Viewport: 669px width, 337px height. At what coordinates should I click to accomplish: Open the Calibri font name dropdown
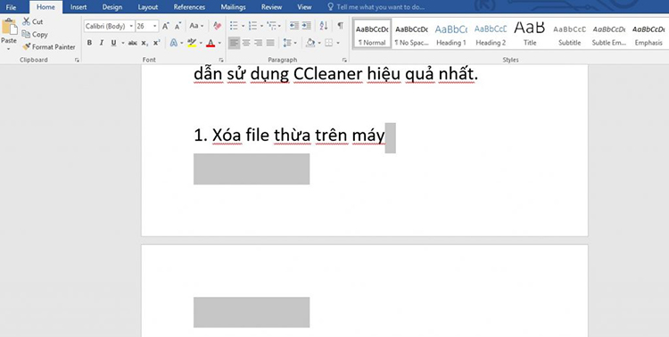point(131,27)
